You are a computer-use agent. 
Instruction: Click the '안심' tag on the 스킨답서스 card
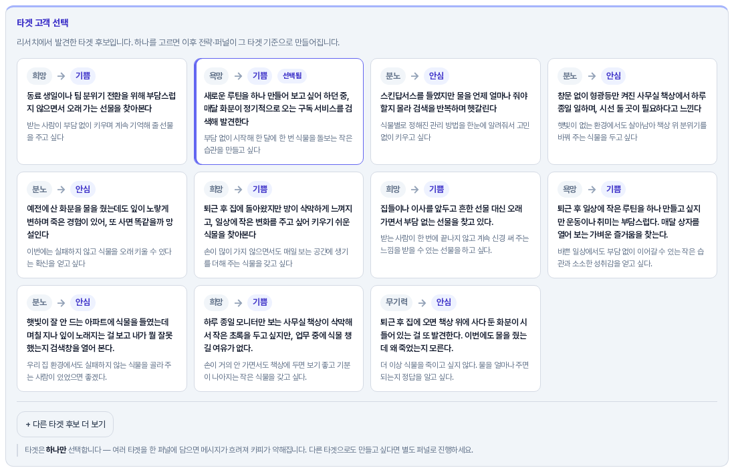[437, 75]
